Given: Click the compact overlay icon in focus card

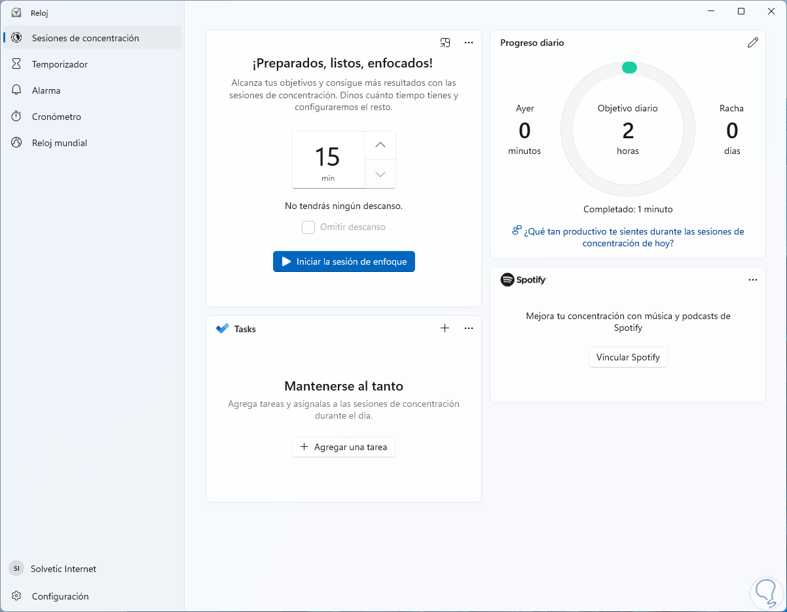Looking at the screenshot, I should (x=445, y=43).
